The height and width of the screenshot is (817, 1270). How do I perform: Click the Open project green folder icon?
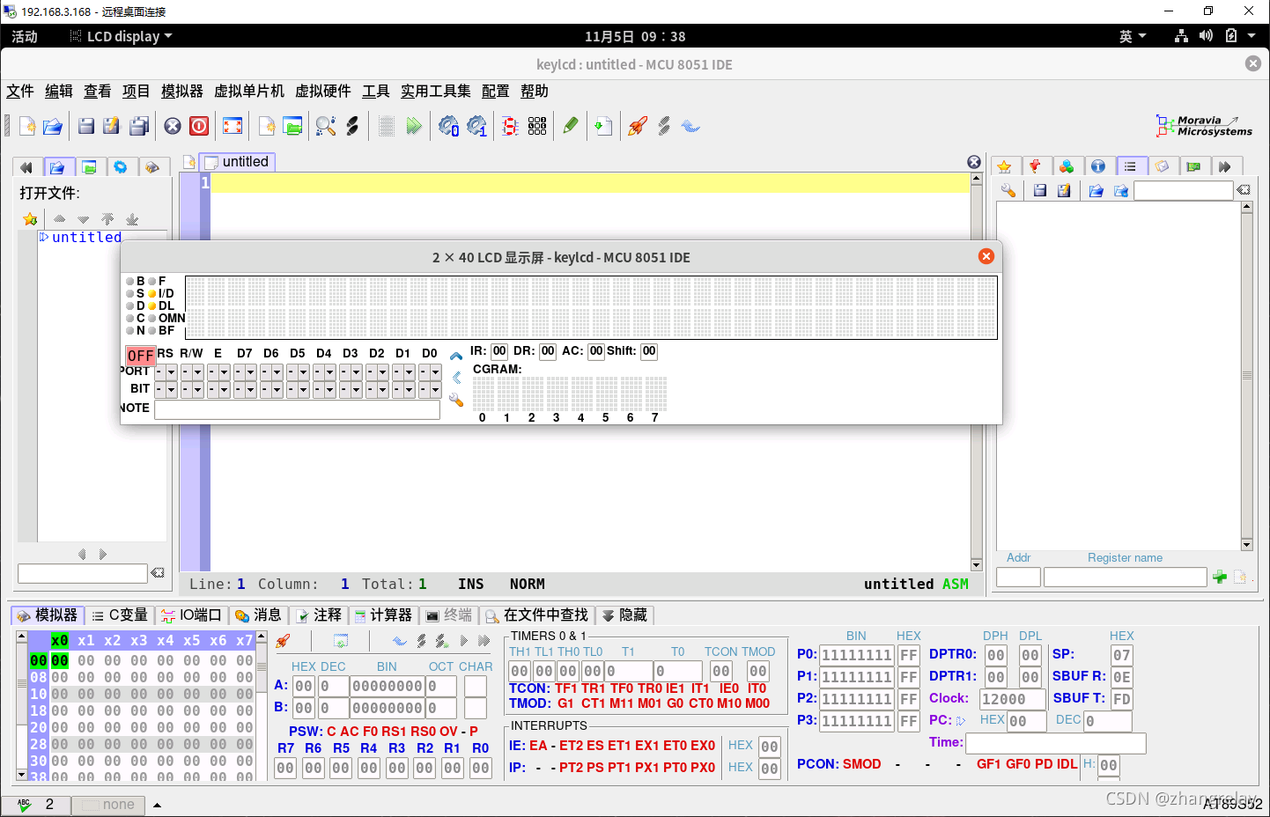coord(292,126)
